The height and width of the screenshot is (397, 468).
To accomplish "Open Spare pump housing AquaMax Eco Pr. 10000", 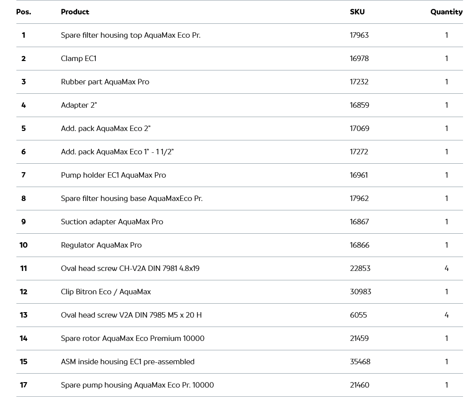I will pos(137,385).
